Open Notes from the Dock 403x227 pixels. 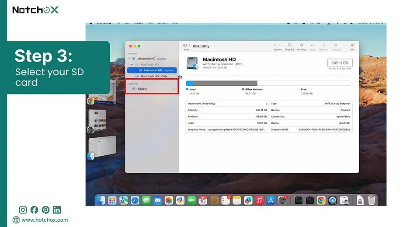click(237, 200)
